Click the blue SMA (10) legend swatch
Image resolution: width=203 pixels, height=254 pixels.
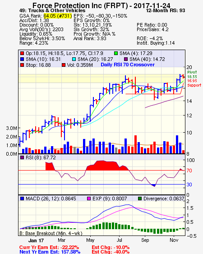(x=22, y=59)
